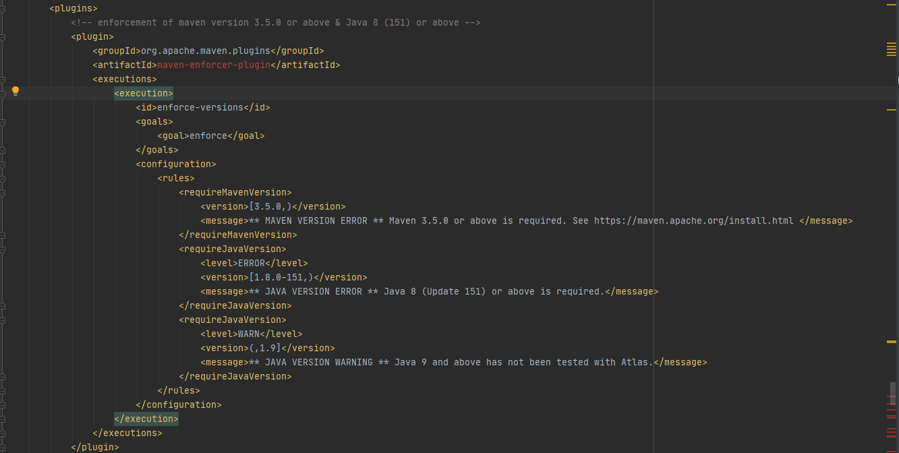Fold the <requireMavenVersion> block in gutter
899x453 pixels.
2,193
